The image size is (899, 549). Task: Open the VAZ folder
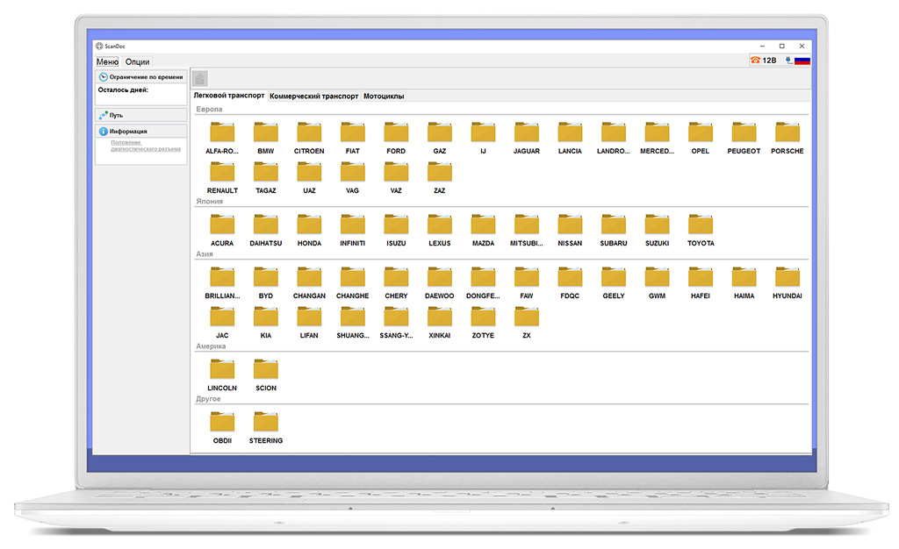tap(396, 177)
